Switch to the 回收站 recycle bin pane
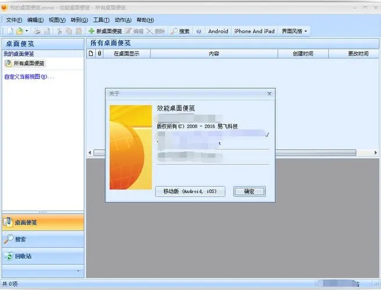 click(43, 256)
